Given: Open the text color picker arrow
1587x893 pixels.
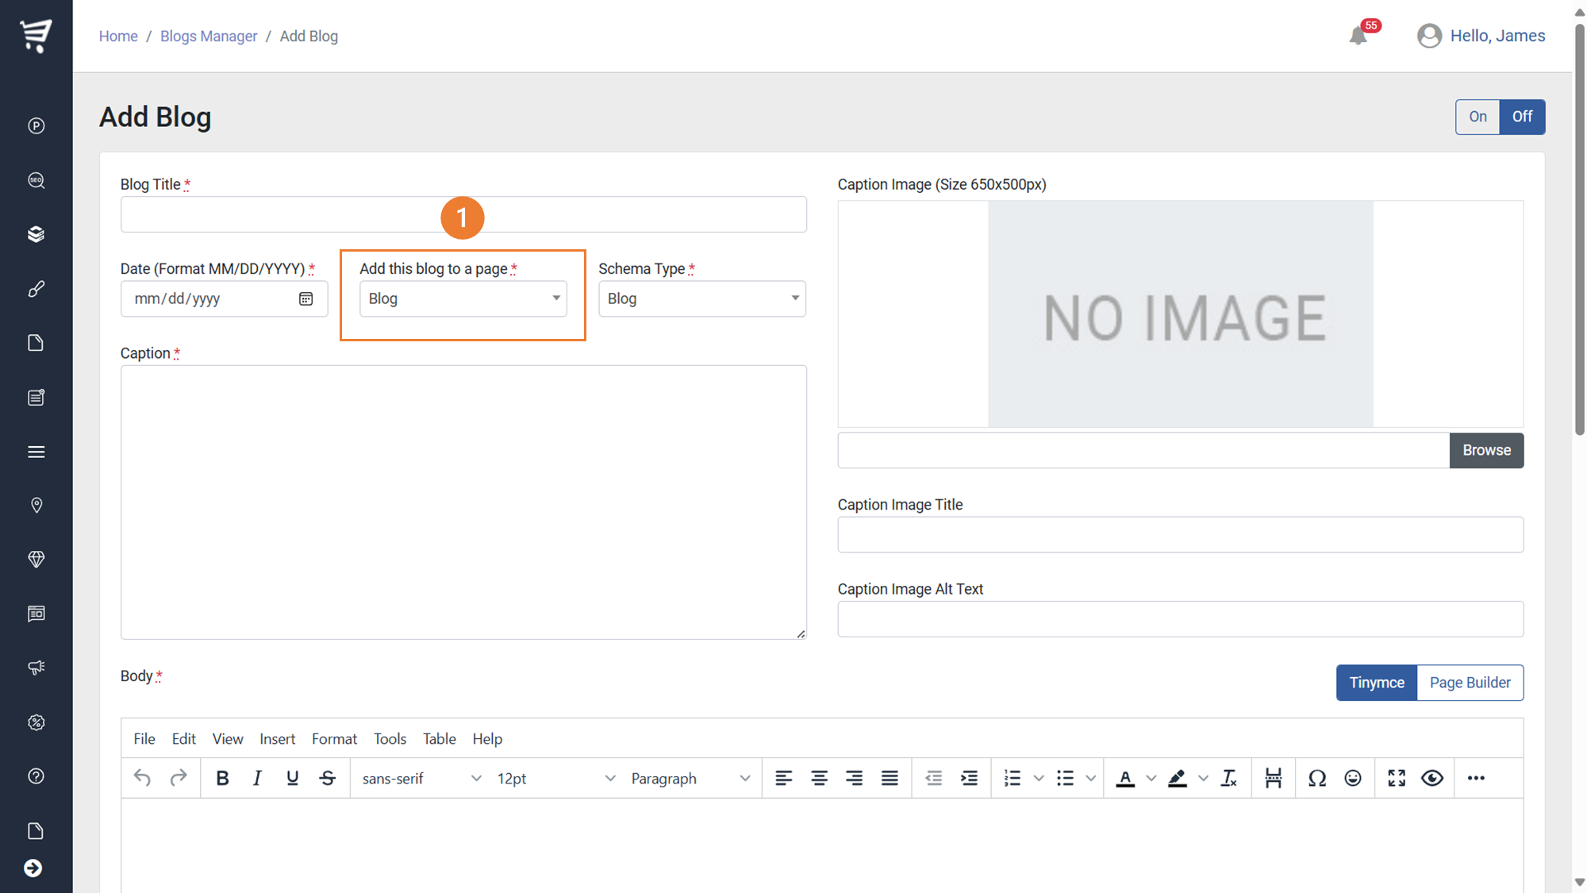Looking at the screenshot, I should (x=1151, y=778).
